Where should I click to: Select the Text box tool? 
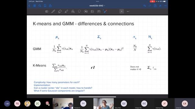(x=99, y=12)
